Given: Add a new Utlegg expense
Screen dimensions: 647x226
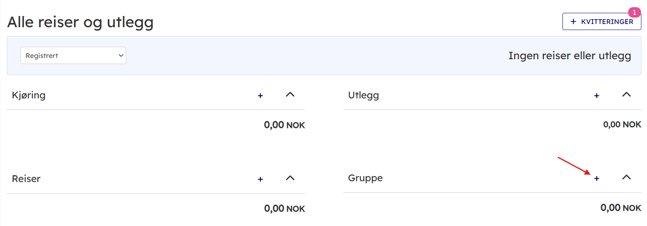Looking at the screenshot, I should click(x=597, y=96).
